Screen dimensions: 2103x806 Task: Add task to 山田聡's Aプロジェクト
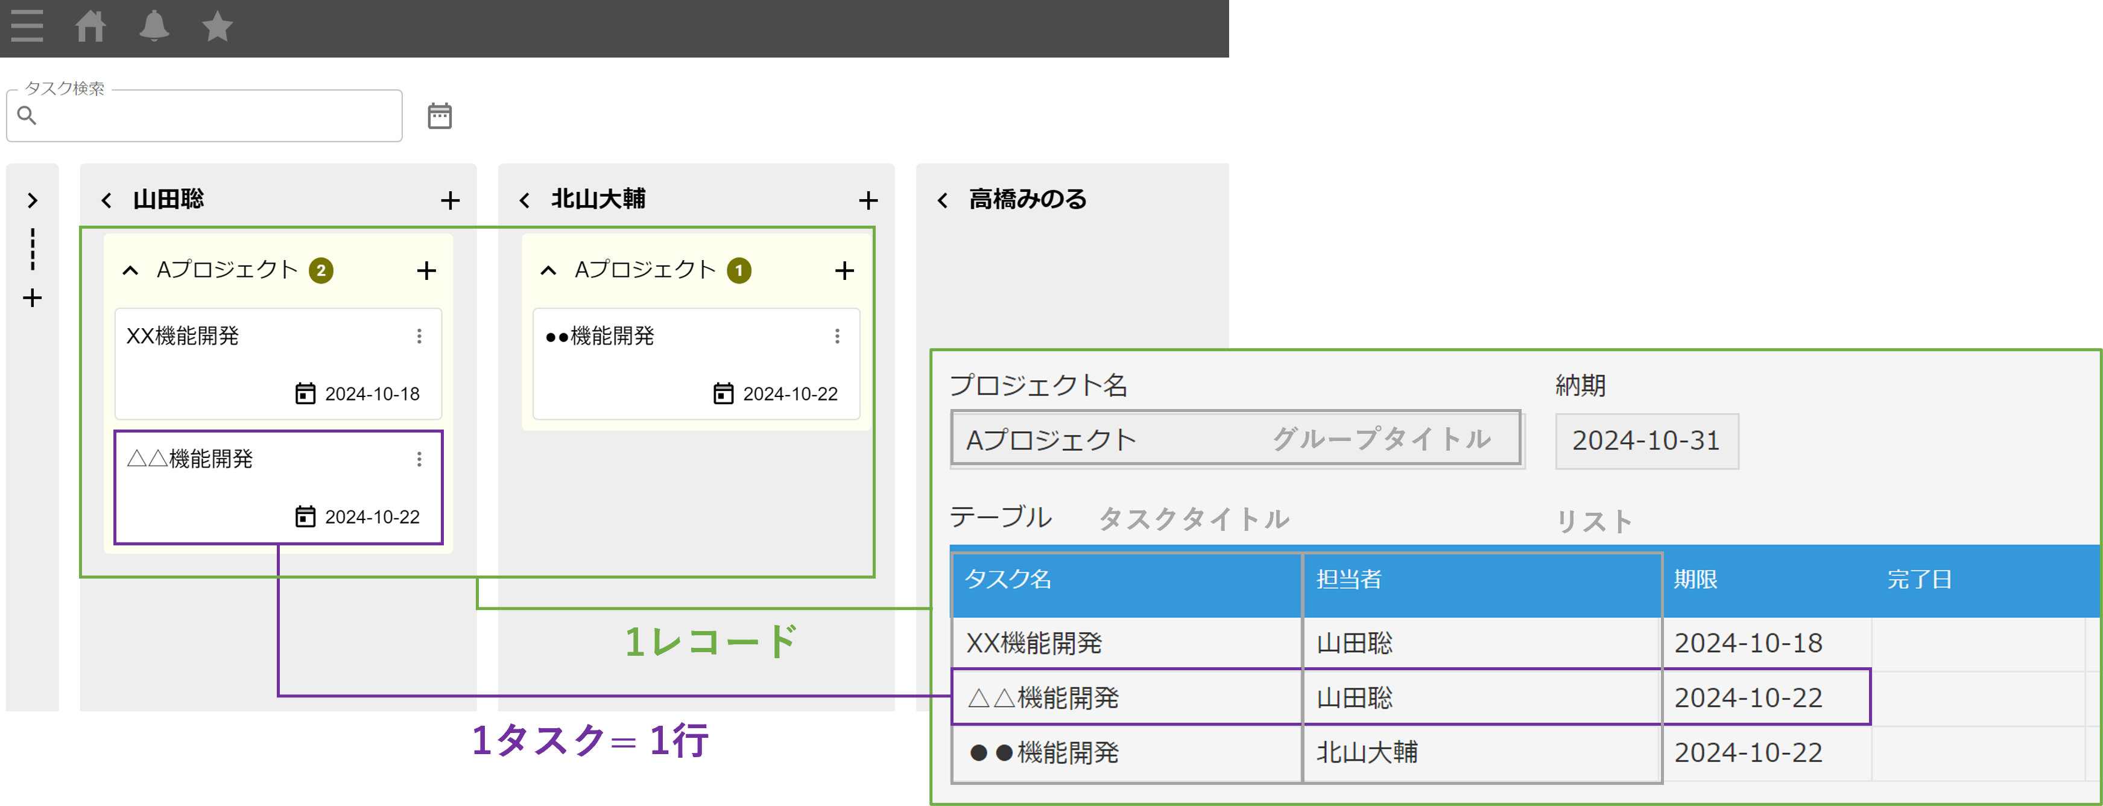pyautogui.click(x=427, y=270)
